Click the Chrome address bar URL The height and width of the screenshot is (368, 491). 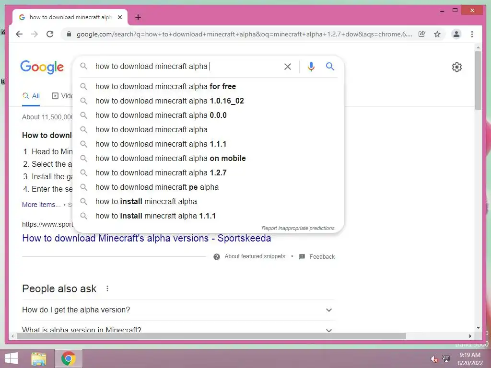pos(244,34)
